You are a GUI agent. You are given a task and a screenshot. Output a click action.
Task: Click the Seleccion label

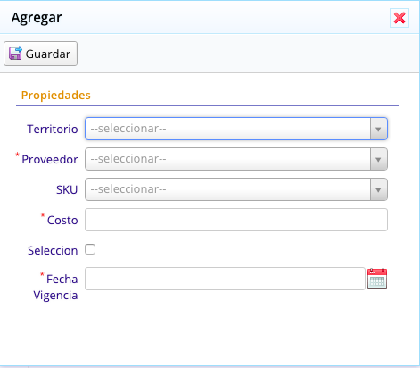tap(53, 250)
